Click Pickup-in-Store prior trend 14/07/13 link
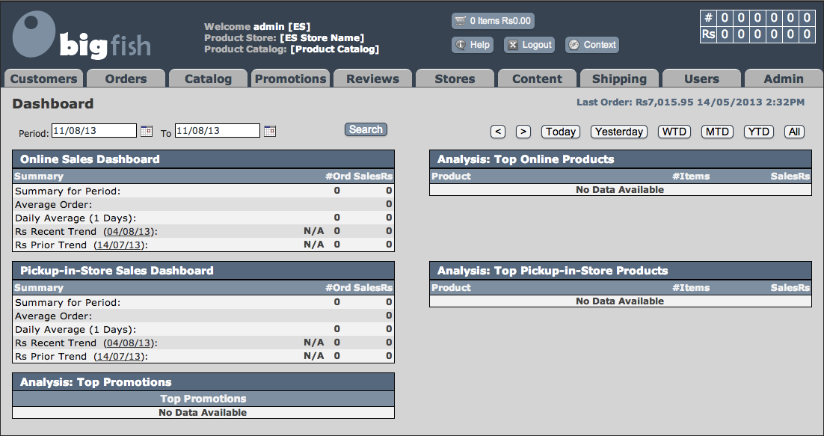 point(121,356)
